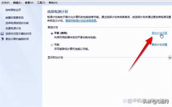The image size is (172, 107).
Task: Open the 唤醒时需要密码 sidebar link
Action: click(x=15, y=18)
